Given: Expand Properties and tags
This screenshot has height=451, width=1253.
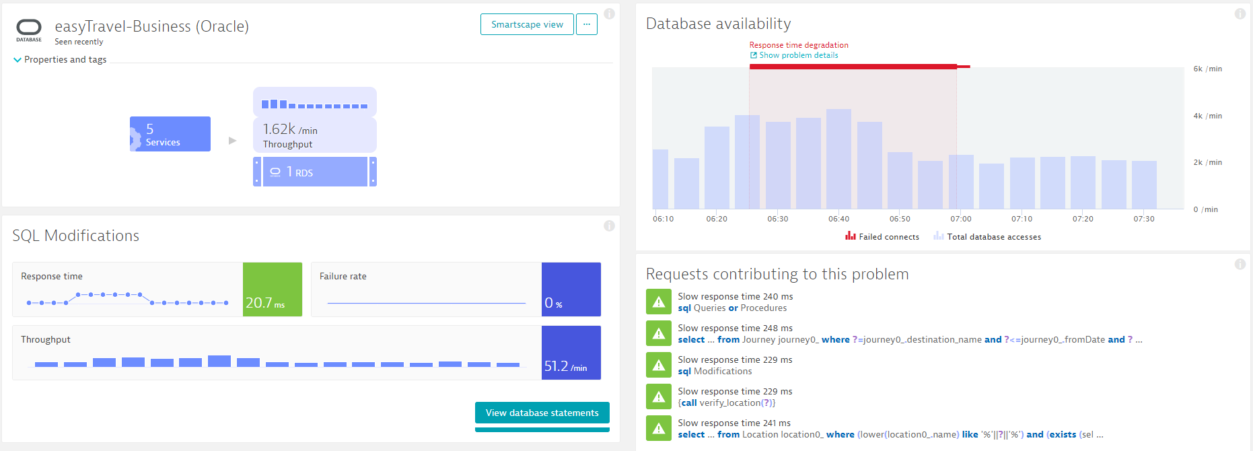Looking at the screenshot, I should tap(60, 59).
